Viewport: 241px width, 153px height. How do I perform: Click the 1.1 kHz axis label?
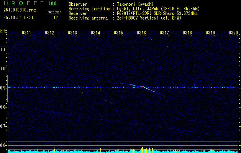[3, 50]
